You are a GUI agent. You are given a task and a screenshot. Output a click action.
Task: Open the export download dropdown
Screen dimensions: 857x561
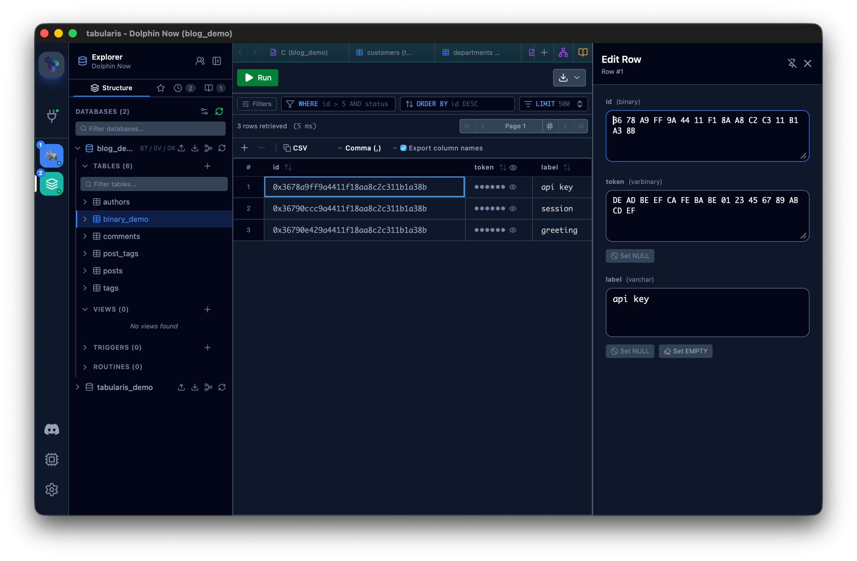point(569,78)
